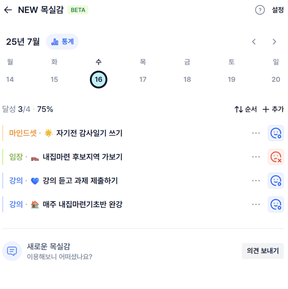Screen dimensions: 288x289
Task: Select Monday the 14th in calendar
Action: (10, 79)
